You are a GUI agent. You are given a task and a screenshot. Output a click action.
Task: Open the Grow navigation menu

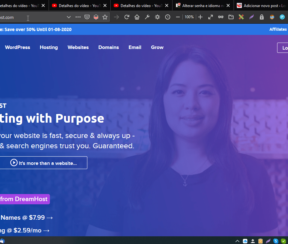pyautogui.click(x=157, y=47)
